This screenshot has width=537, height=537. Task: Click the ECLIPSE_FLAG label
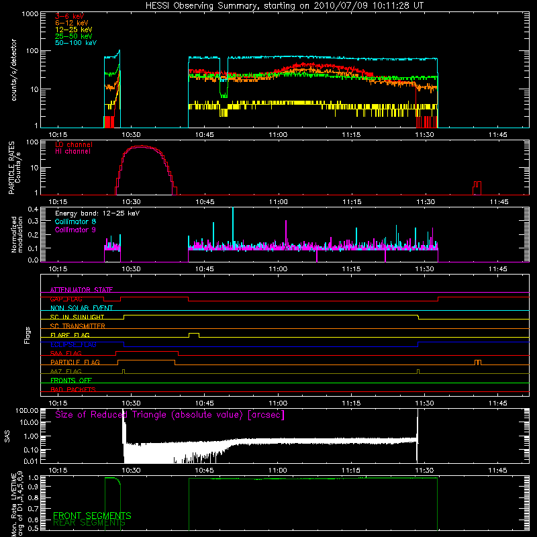coord(73,344)
